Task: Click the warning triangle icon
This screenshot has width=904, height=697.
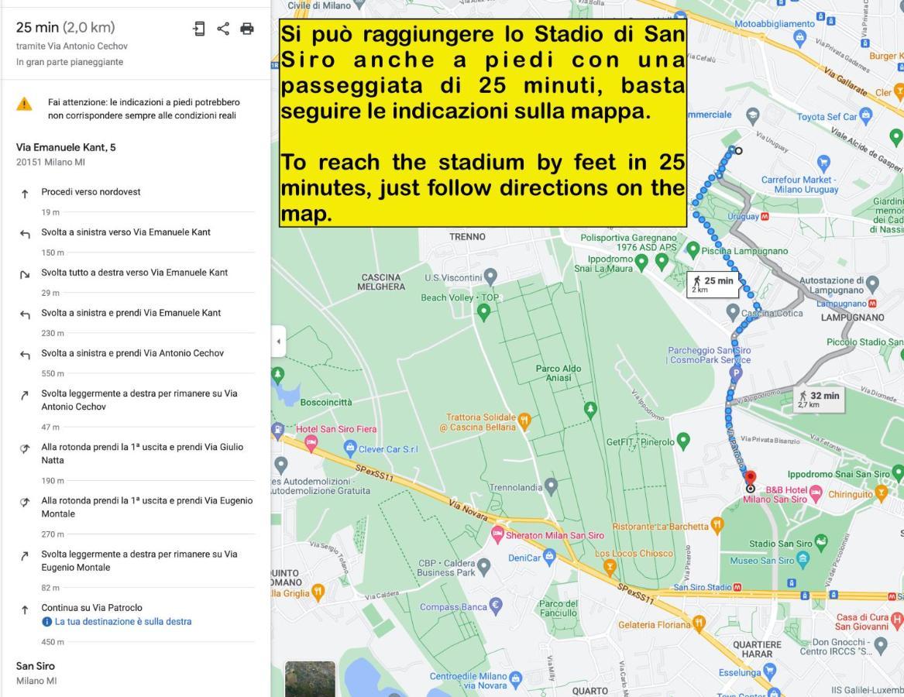Action: (24, 105)
